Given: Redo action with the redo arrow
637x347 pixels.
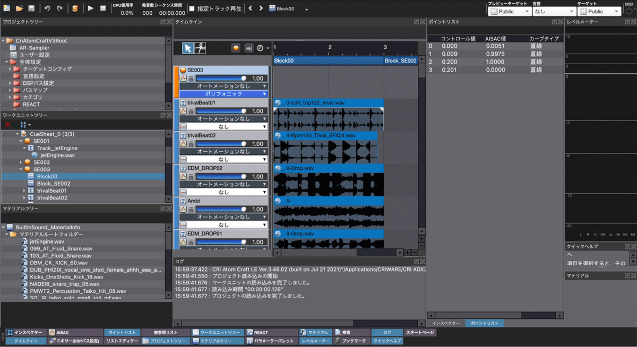Looking at the screenshot, I should click(x=59, y=8).
